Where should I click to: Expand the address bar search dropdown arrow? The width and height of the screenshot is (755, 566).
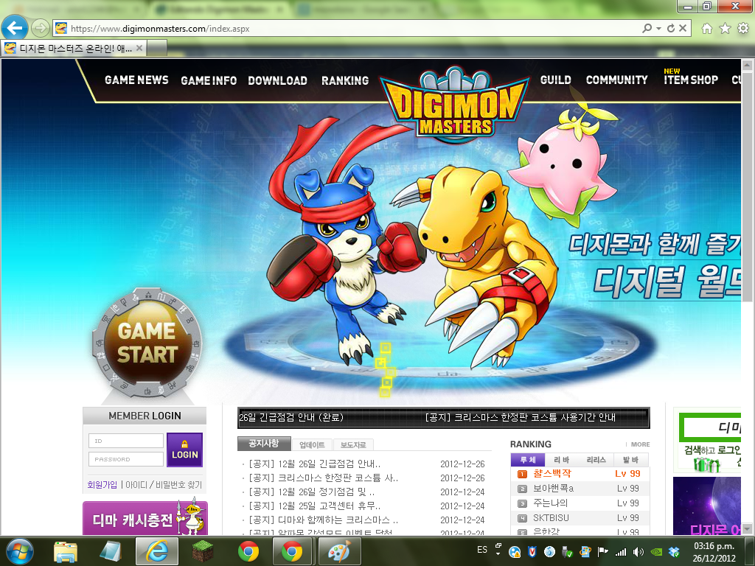pyautogui.click(x=658, y=29)
